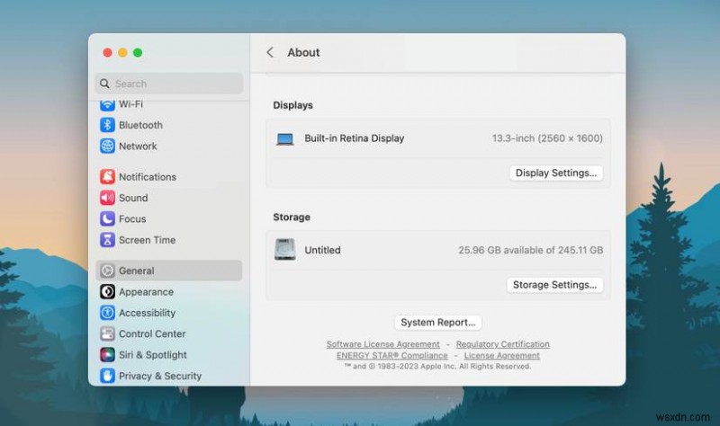Click the Storage Settings button
The height and width of the screenshot is (426, 720).
coord(554,285)
